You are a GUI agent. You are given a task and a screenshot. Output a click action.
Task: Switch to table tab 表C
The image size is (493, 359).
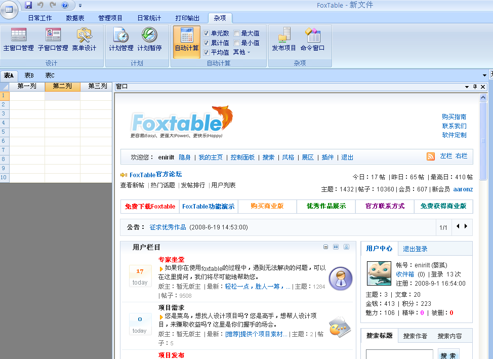[x=50, y=75]
